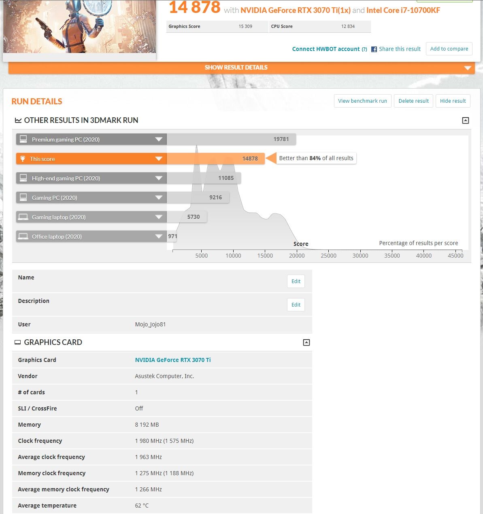Screen dimensions: 483x514
Task: Expand the Office laptop (2020) dropdown arrow
Action: coord(159,237)
